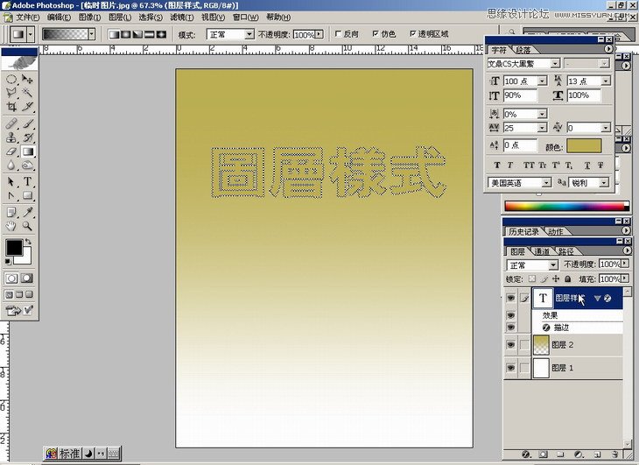Image resolution: width=639 pixels, height=465 pixels.
Task: Select the Sponge tool
Action: pos(27,165)
